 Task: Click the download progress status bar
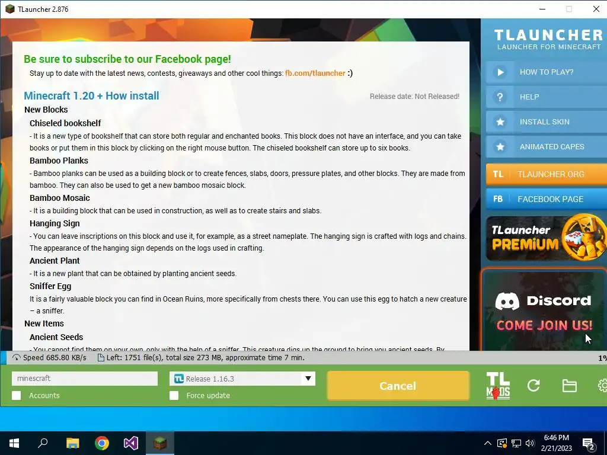303,357
